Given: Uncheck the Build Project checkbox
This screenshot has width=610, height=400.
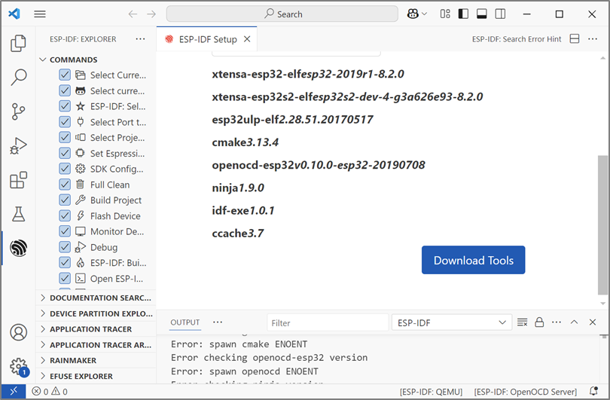Looking at the screenshot, I should (65, 200).
